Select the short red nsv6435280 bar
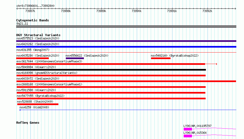This screenshot has height=139, width=244. click(32, 58)
